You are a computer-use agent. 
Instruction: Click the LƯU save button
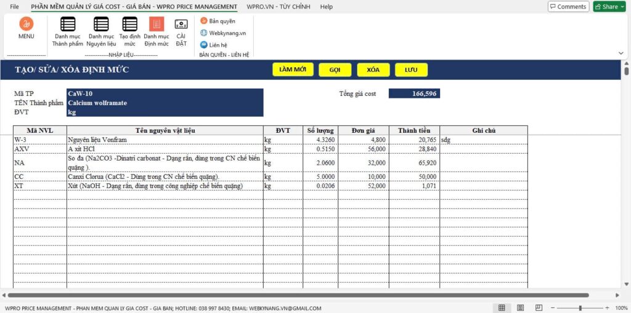411,69
